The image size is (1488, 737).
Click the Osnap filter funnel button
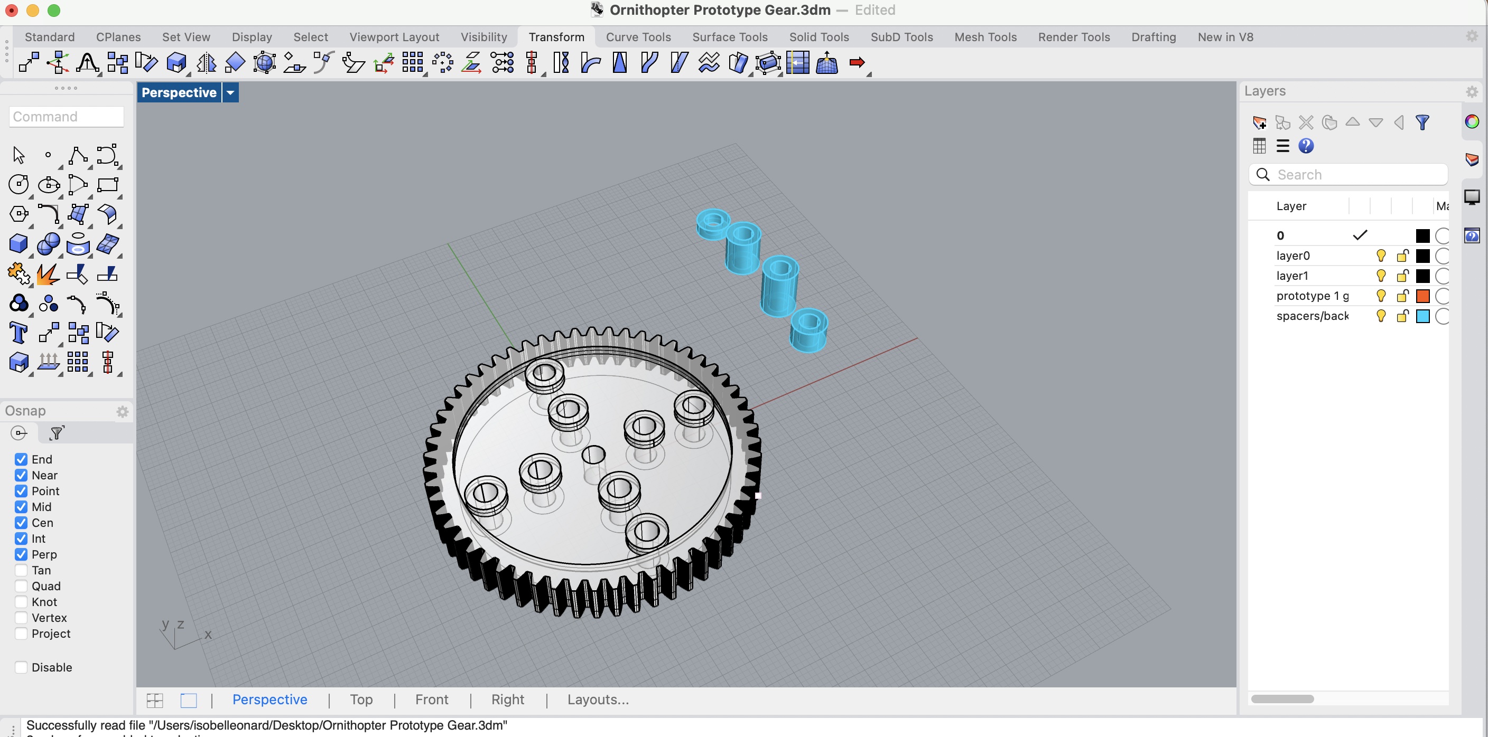[x=57, y=433]
